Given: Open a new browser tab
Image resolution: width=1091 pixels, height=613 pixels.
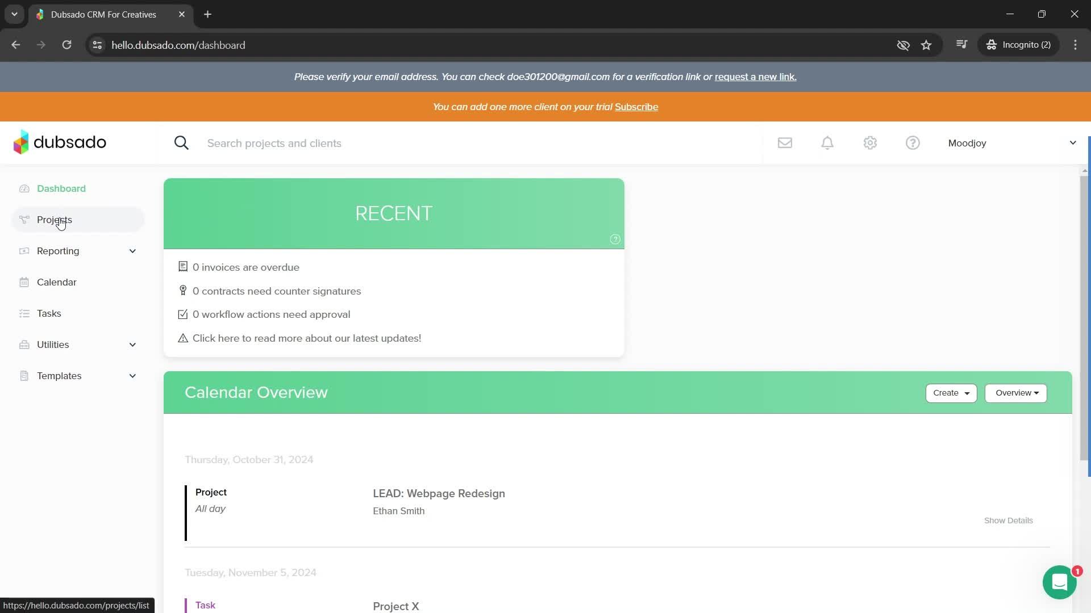Looking at the screenshot, I should coord(208,14).
